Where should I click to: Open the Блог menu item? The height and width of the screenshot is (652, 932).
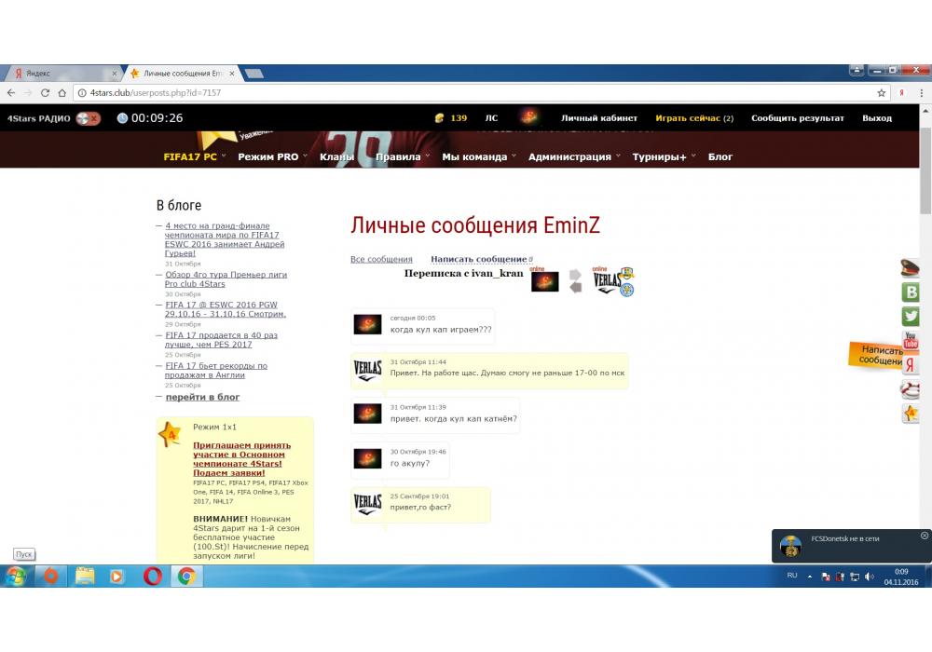(720, 157)
